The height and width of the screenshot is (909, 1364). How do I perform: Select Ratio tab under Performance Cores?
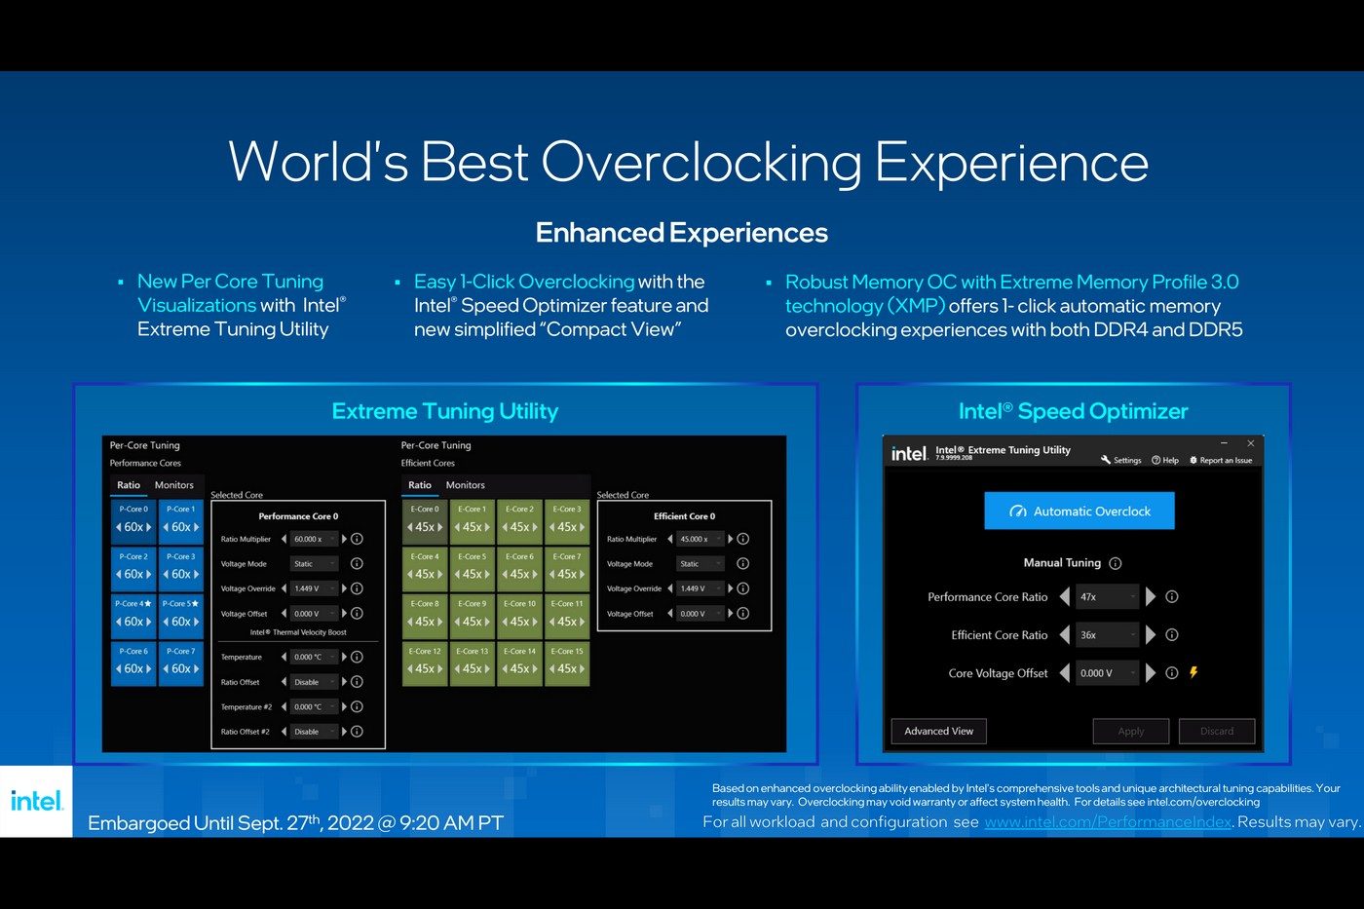tap(129, 485)
